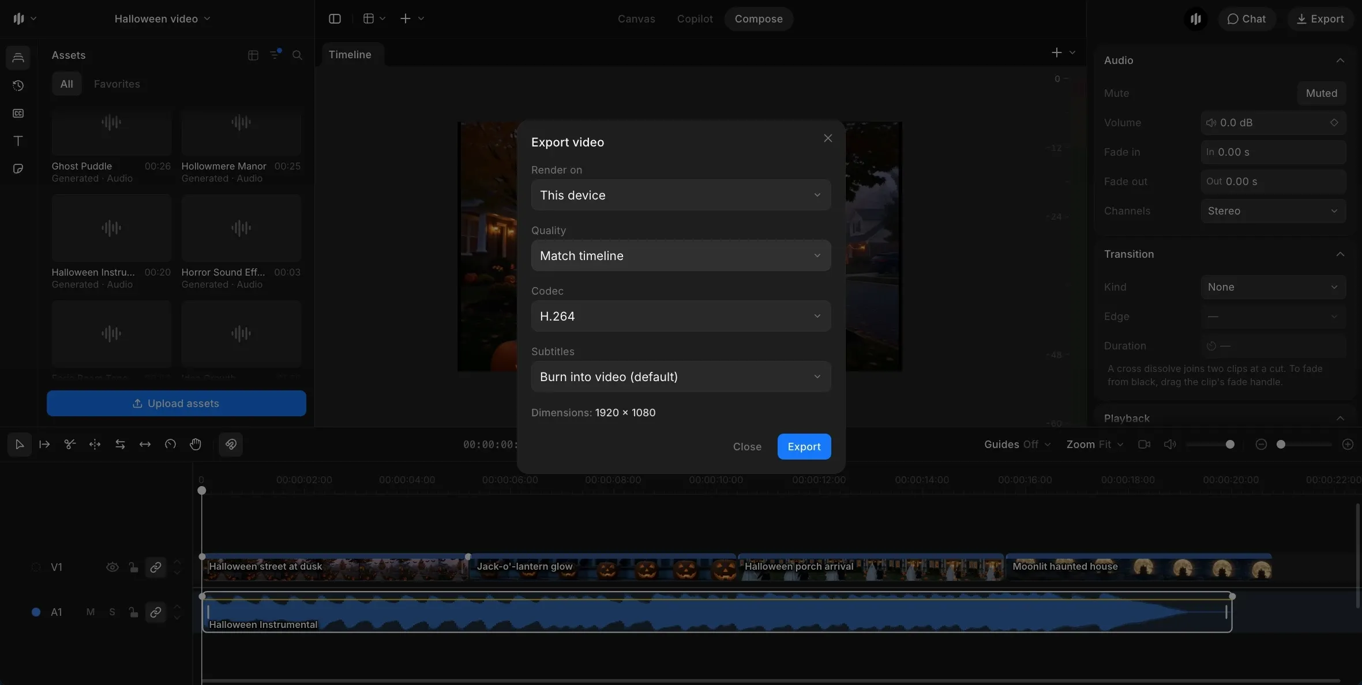Toggle link on A1 track
1362x685 pixels.
point(156,612)
